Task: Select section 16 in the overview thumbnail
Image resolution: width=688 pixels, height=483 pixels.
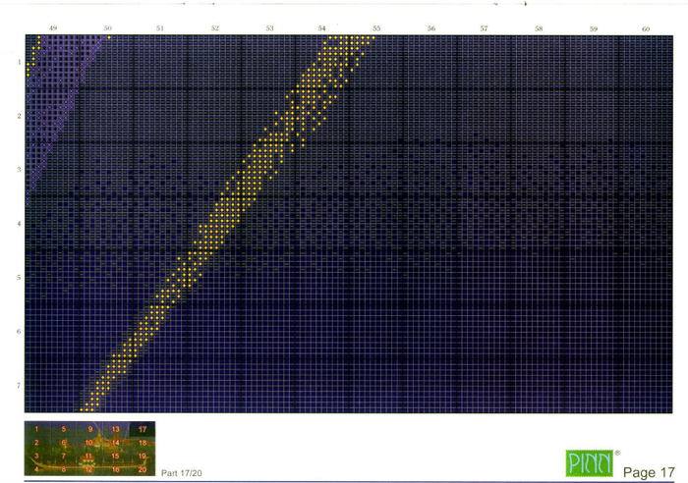Action: (x=115, y=469)
